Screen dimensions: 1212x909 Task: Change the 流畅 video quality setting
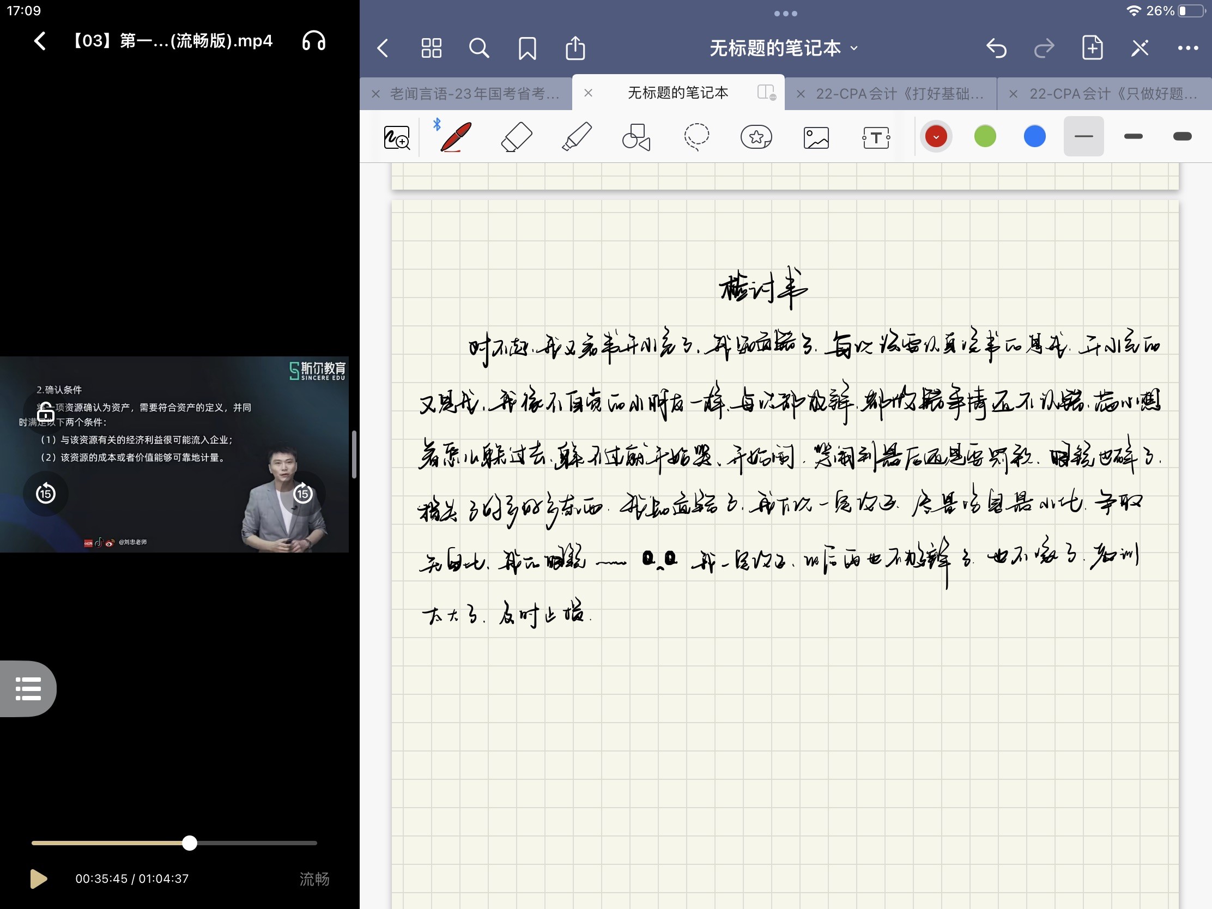point(314,879)
